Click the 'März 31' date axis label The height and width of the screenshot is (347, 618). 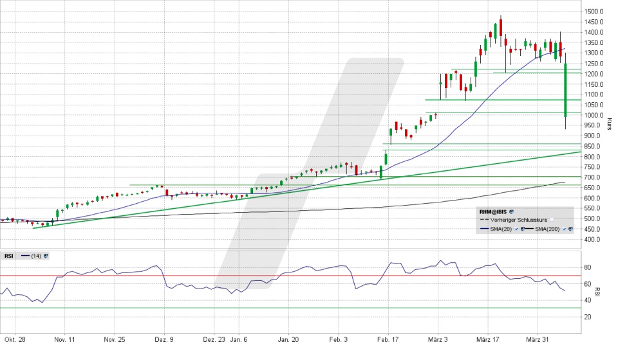coord(537,339)
